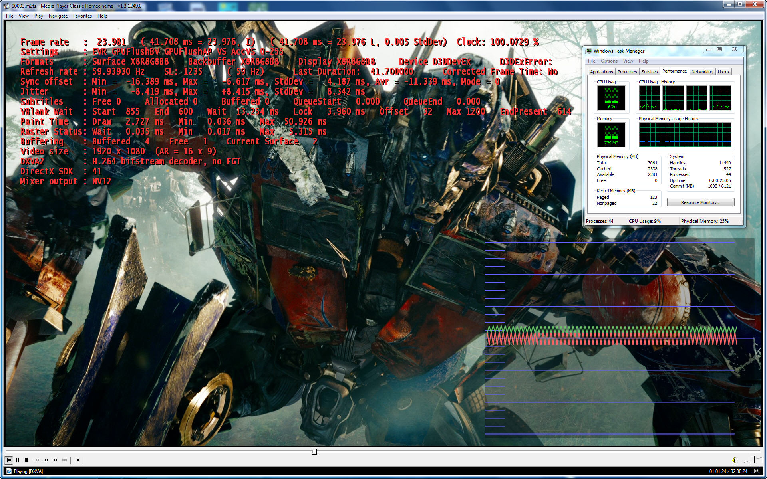
Task: Open Task Manager Options menu
Action: pyautogui.click(x=609, y=61)
